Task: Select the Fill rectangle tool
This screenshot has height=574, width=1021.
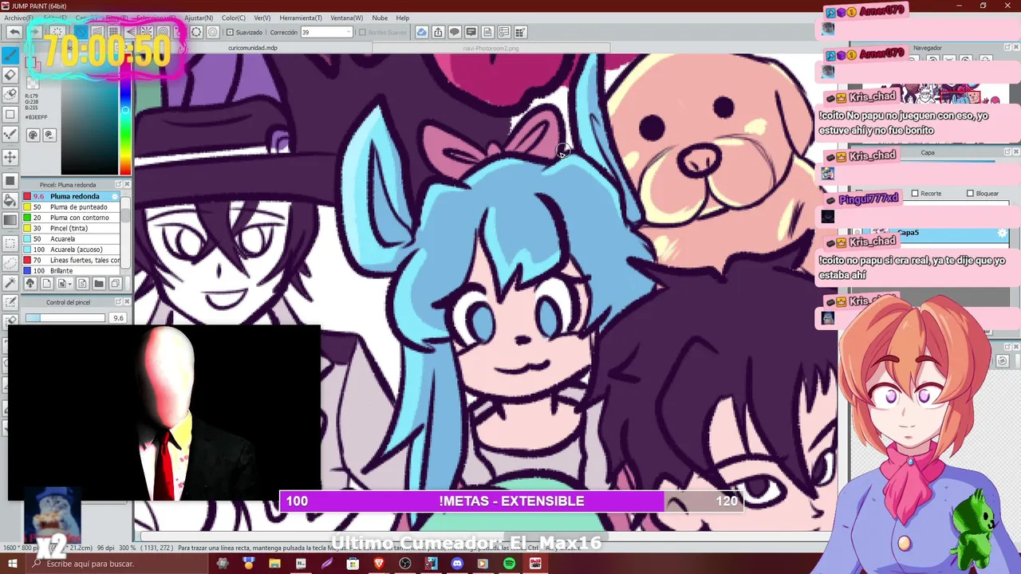Action: click(x=10, y=180)
